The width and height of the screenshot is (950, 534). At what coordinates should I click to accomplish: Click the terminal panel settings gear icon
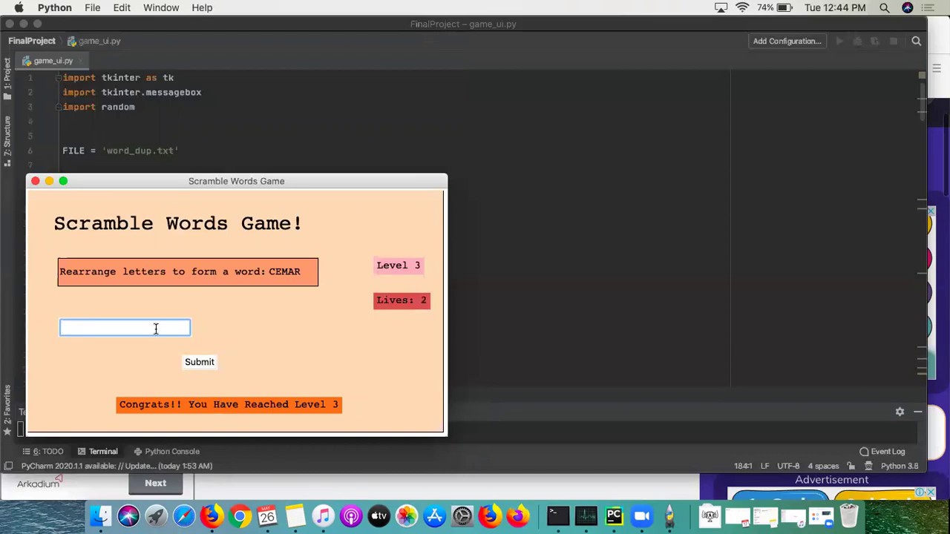click(x=900, y=412)
